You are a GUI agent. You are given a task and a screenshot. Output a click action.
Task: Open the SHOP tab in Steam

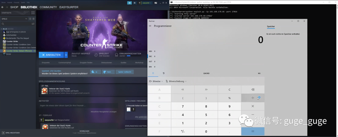[x=14, y=7]
